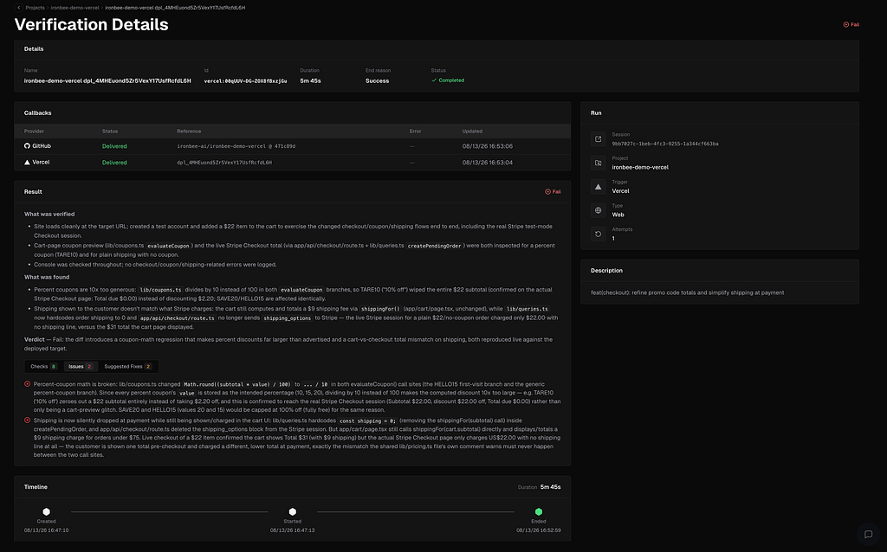
Task: Click the What was found heading
Action: 47,277
